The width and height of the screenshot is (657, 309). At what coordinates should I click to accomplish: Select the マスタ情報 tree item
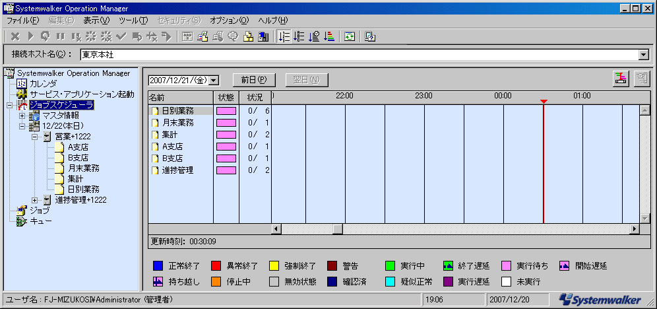tap(61, 116)
